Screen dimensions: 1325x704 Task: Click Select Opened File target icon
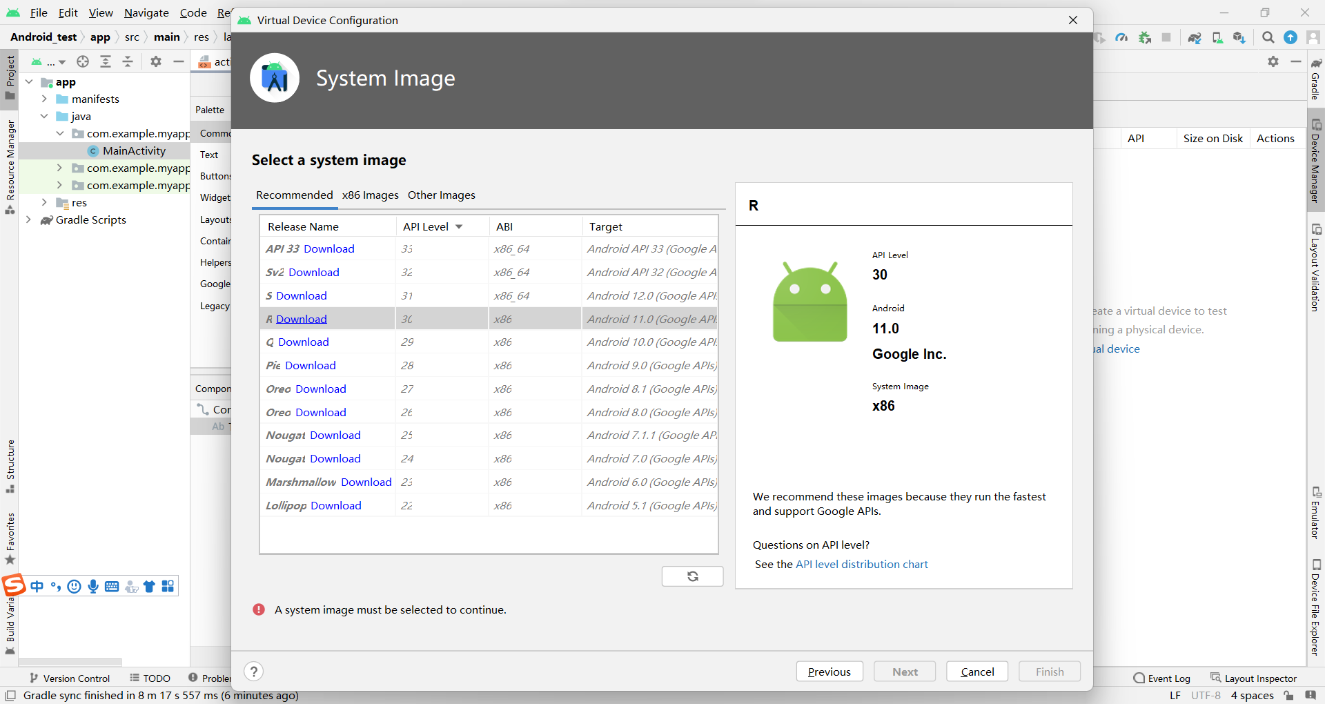83,61
